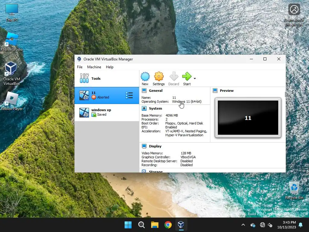The width and height of the screenshot is (309, 232).
Task: Click the System section header
Action: [155, 108]
